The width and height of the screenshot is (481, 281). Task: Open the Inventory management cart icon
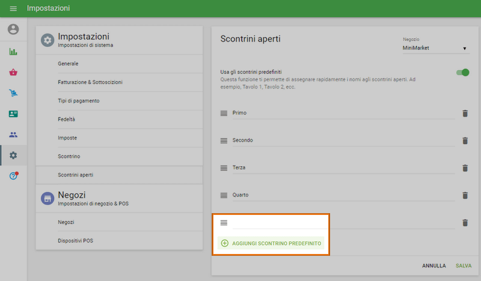[13, 93]
